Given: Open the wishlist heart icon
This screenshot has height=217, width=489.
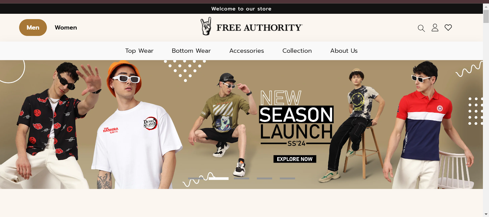Looking at the screenshot, I should click(448, 28).
